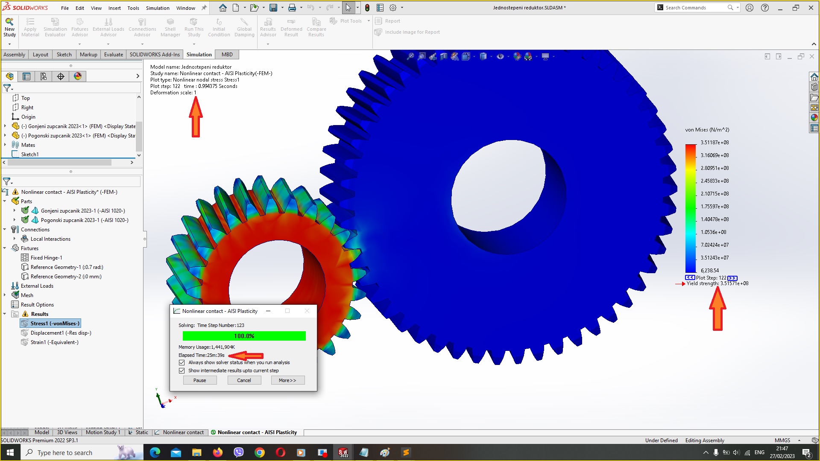Collapse the ribbon with the chevron

tap(814, 44)
